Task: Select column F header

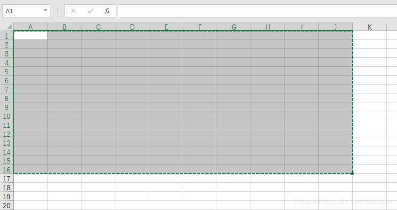Action: 200,26
